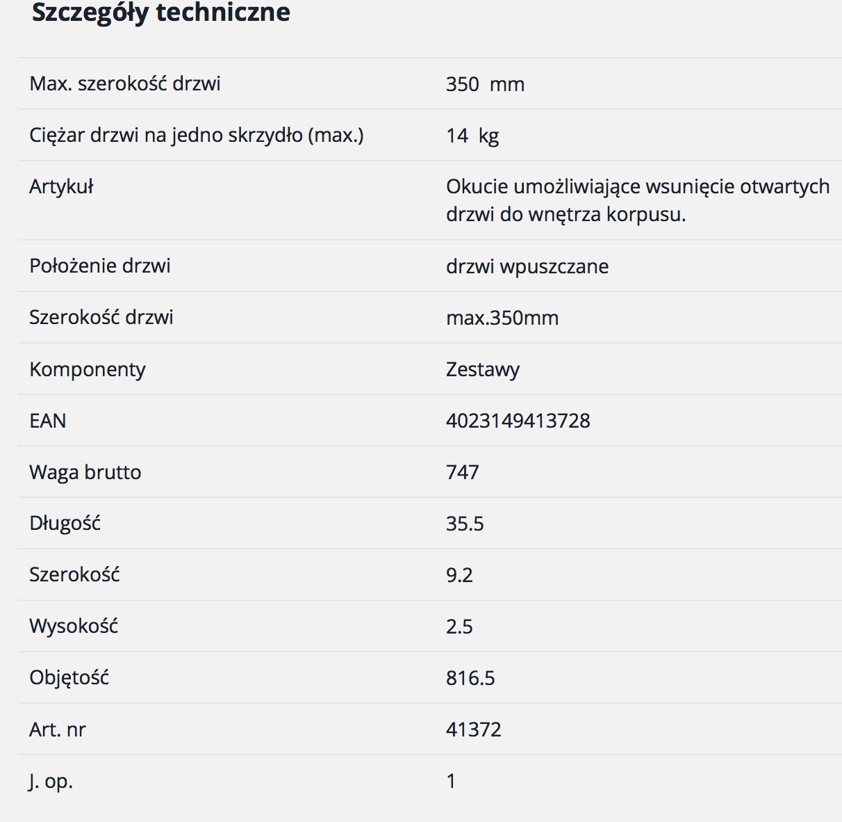Click the "Szerokość" value 9.2
The width and height of the screenshot is (842, 822).
[x=459, y=575]
